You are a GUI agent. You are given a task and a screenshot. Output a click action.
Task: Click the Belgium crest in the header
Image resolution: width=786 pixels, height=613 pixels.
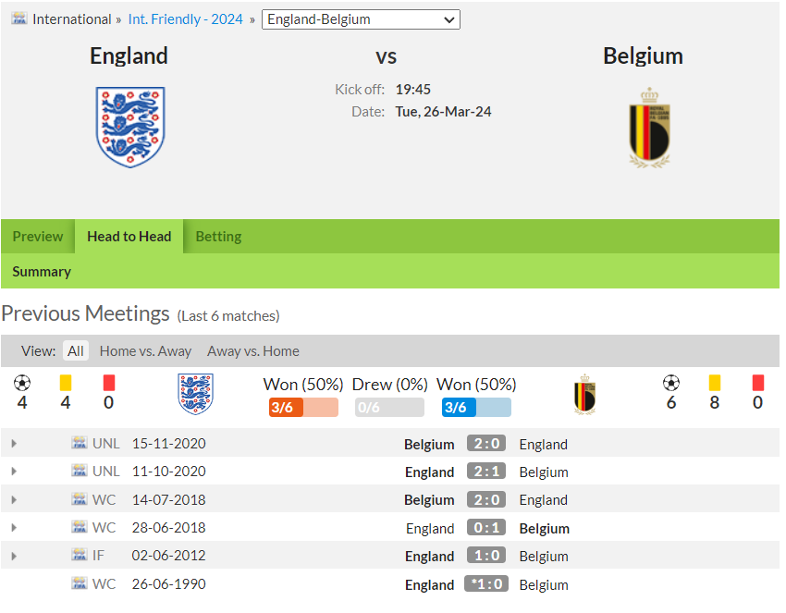coord(650,128)
